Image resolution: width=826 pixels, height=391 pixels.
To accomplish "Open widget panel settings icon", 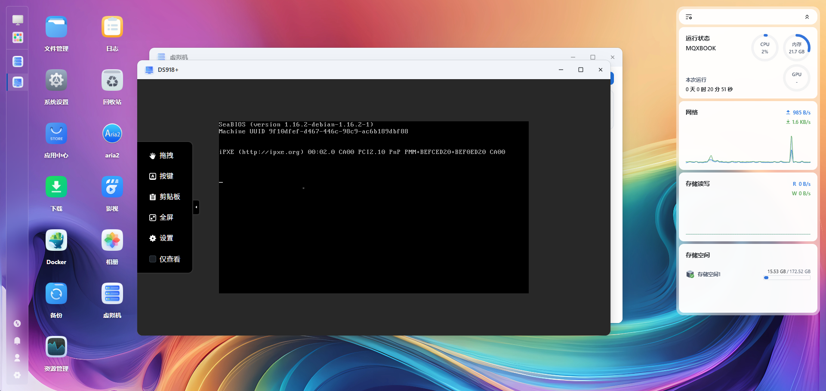I will pos(689,17).
